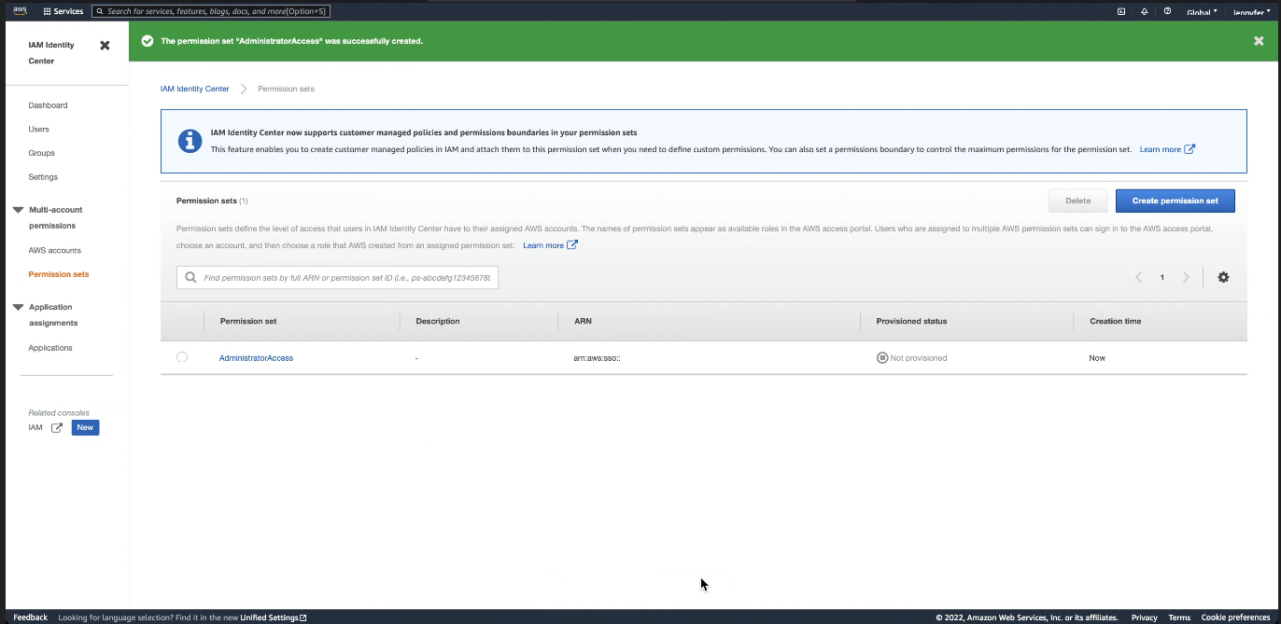Screen dimensions: 1281x624
Task: Click the arn:aws:sso:: cell
Action: tap(597, 358)
